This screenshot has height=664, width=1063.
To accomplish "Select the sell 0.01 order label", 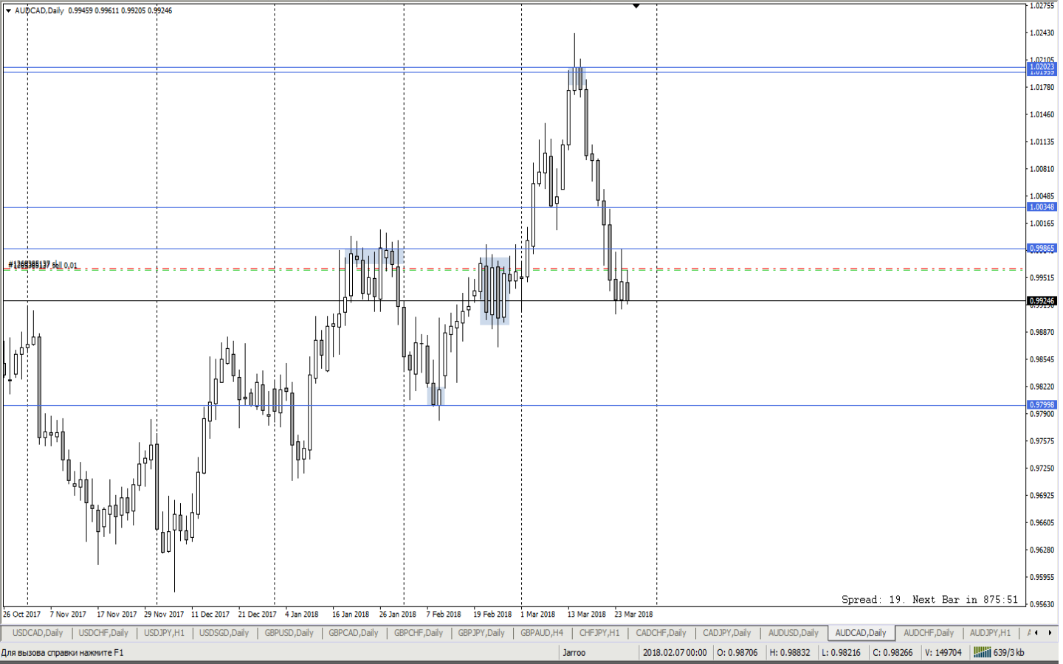I will coord(43,265).
